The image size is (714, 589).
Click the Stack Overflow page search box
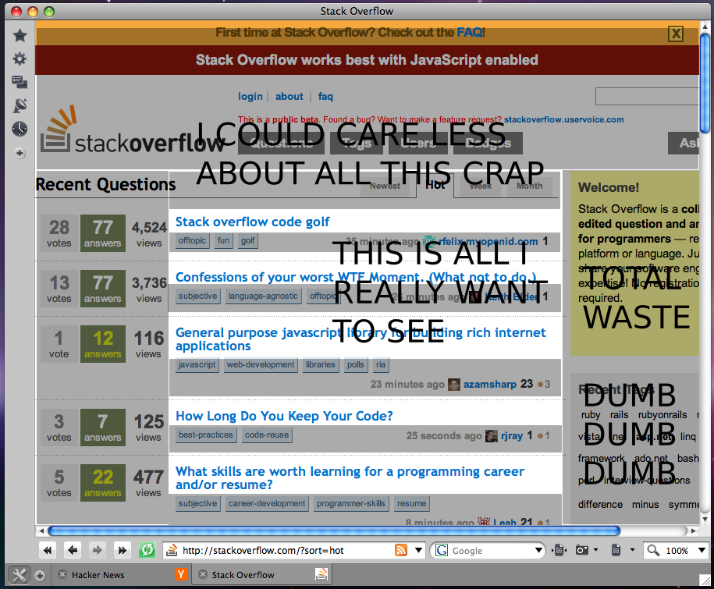click(647, 97)
